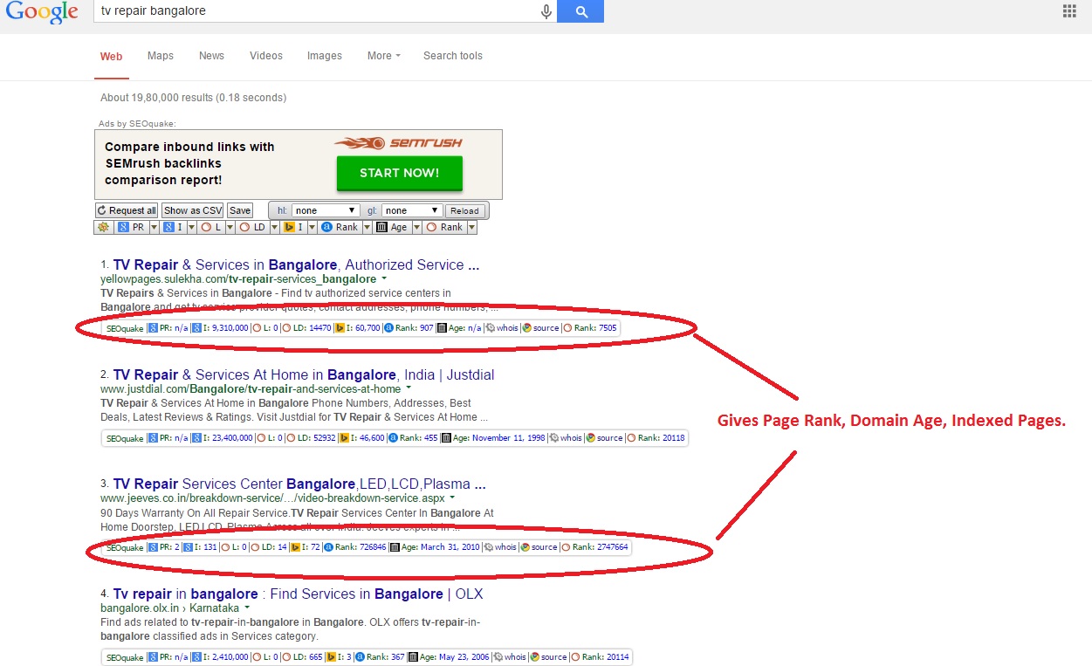View source for the Jeeves result

click(x=539, y=547)
